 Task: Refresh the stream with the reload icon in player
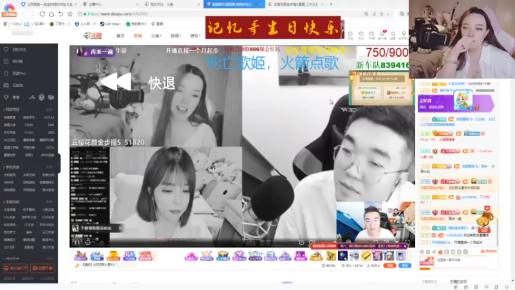pyautogui.click(x=88, y=243)
